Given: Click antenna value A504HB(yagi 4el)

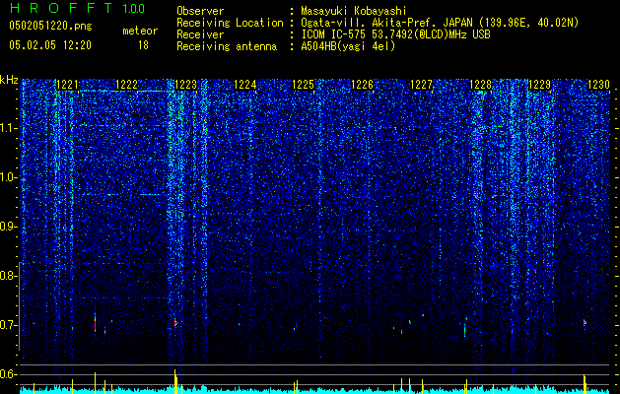Looking at the screenshot, I should pos(348,46).
